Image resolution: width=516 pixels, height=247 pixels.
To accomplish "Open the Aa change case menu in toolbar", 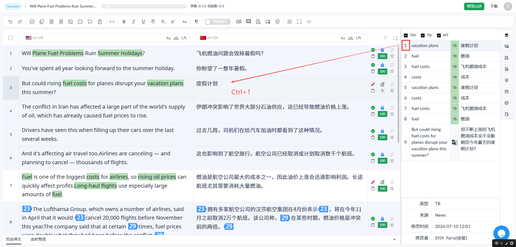I will pyautogui.click(x=185, y=22).
